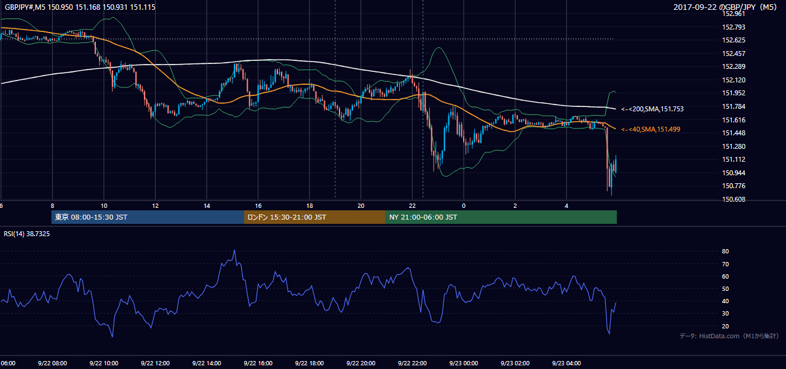
Task: Click the RSI 20 level label
Action: [x=725, y=326]
